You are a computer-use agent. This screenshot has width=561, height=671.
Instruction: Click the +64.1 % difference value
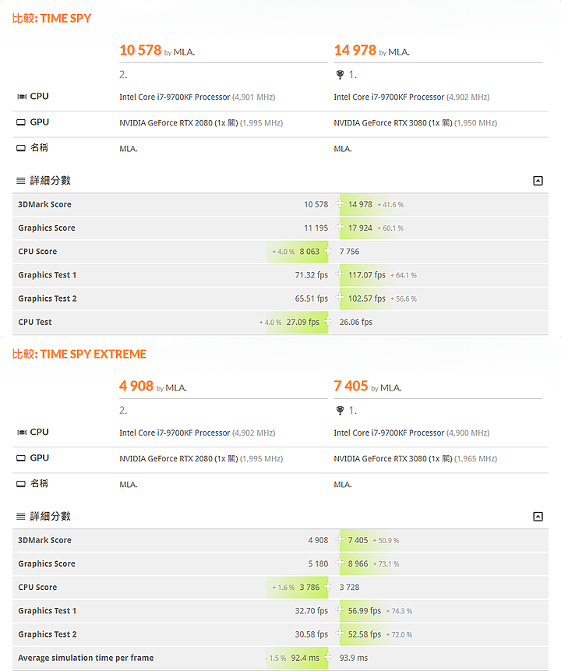404,276
